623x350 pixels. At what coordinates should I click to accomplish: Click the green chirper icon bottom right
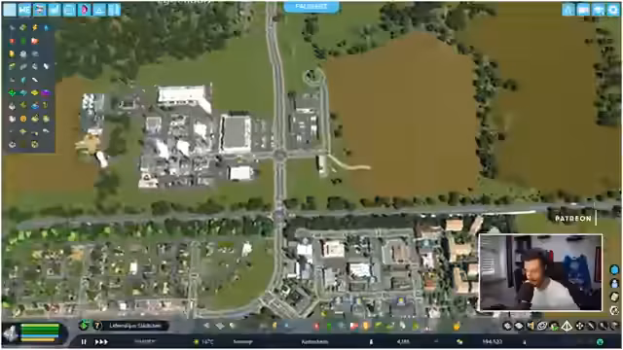coord(600,341)
